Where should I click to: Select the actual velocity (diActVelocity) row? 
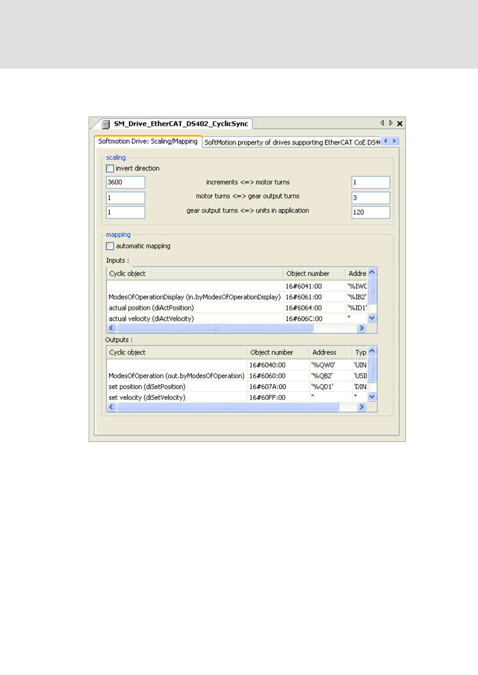click(x=237, y=319)
